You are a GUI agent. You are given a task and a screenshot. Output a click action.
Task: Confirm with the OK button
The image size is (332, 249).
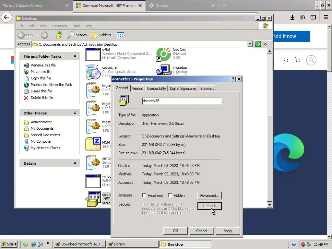[175, 231]
